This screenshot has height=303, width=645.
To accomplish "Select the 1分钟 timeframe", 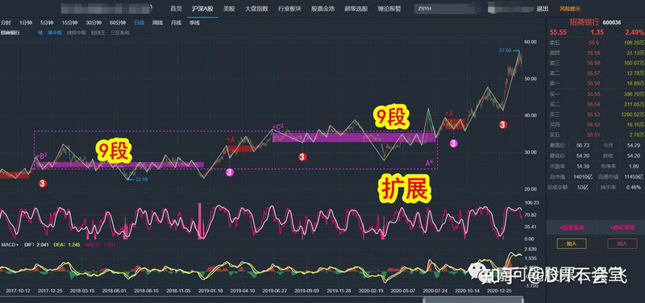I will coord(26,23).
